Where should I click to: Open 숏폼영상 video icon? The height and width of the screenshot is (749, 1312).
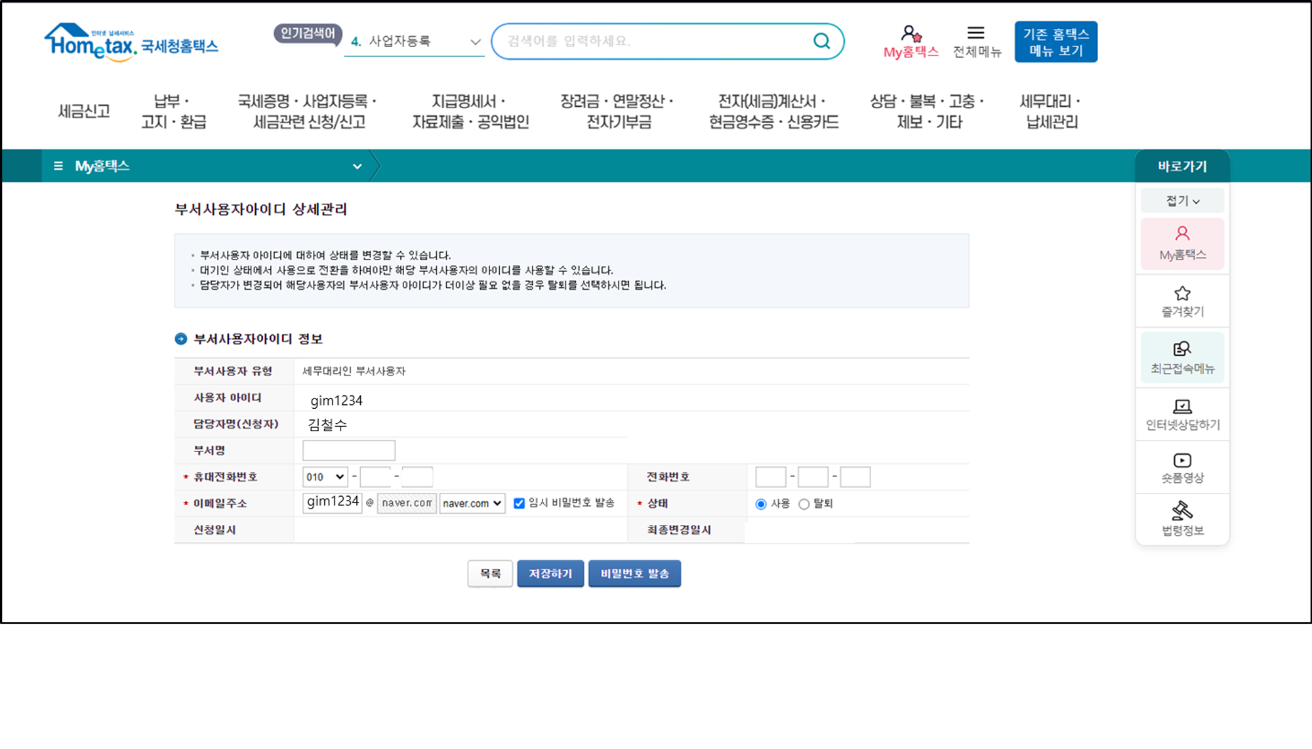click(x=1182, y=461)
